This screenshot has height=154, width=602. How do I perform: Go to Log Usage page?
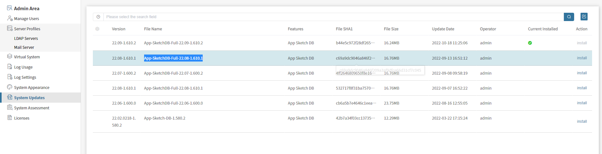(23, 67)
